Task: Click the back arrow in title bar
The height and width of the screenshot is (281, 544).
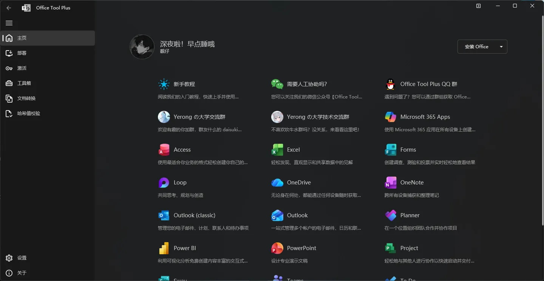Action: click(x=9, y=8)
